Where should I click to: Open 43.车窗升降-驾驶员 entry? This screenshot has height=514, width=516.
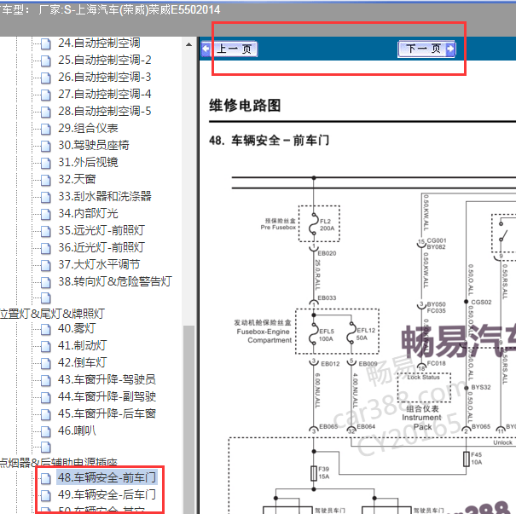point(107,380)
